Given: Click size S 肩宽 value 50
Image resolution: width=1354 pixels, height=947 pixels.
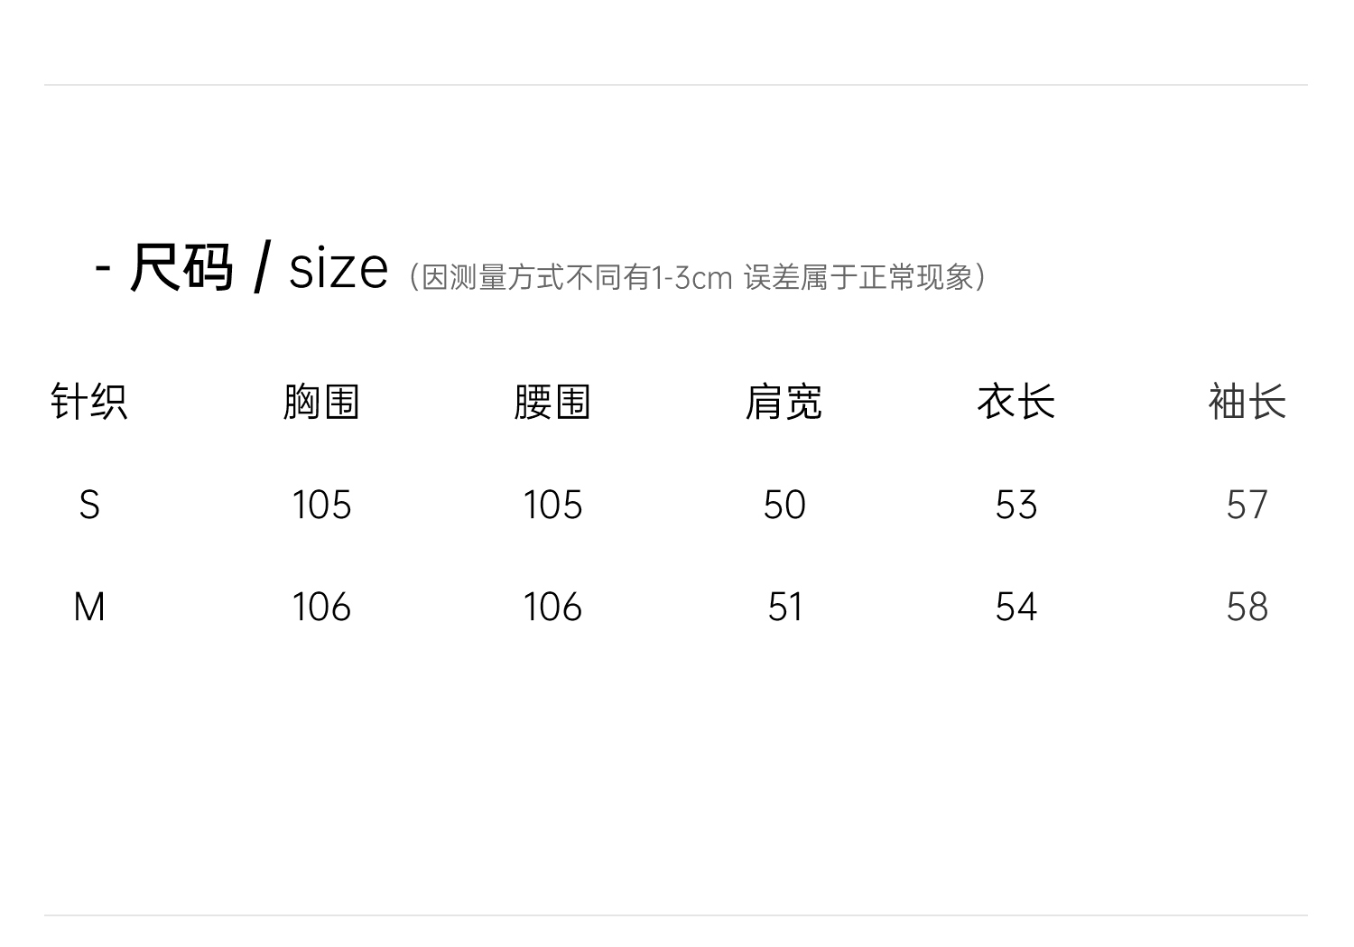Looking at the screenshot, I should (784, 505).
